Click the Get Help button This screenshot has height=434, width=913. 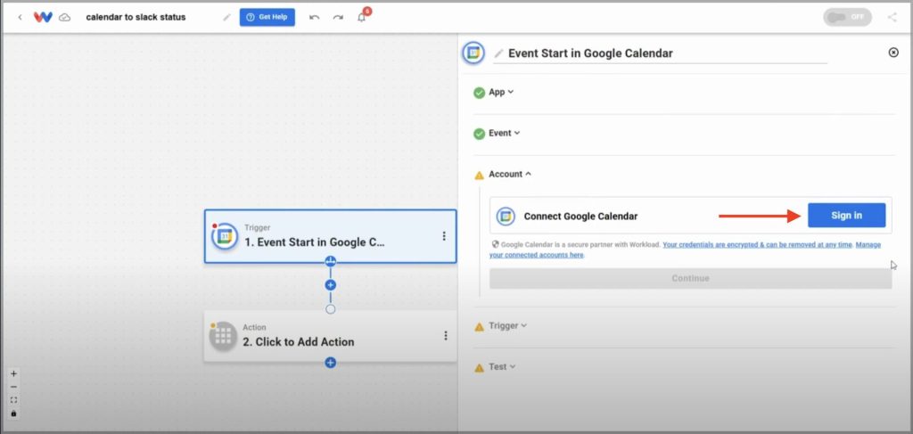267,18
